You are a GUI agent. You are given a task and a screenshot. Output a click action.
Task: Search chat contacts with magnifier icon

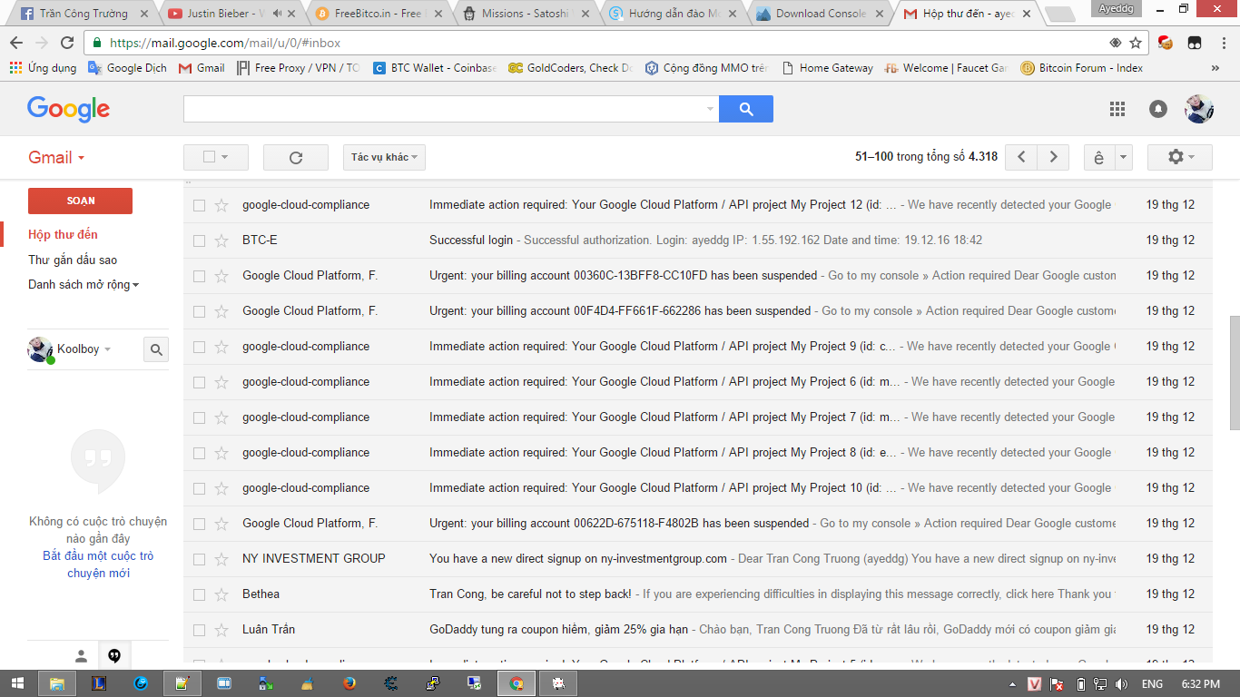click(x=156, y=349)
